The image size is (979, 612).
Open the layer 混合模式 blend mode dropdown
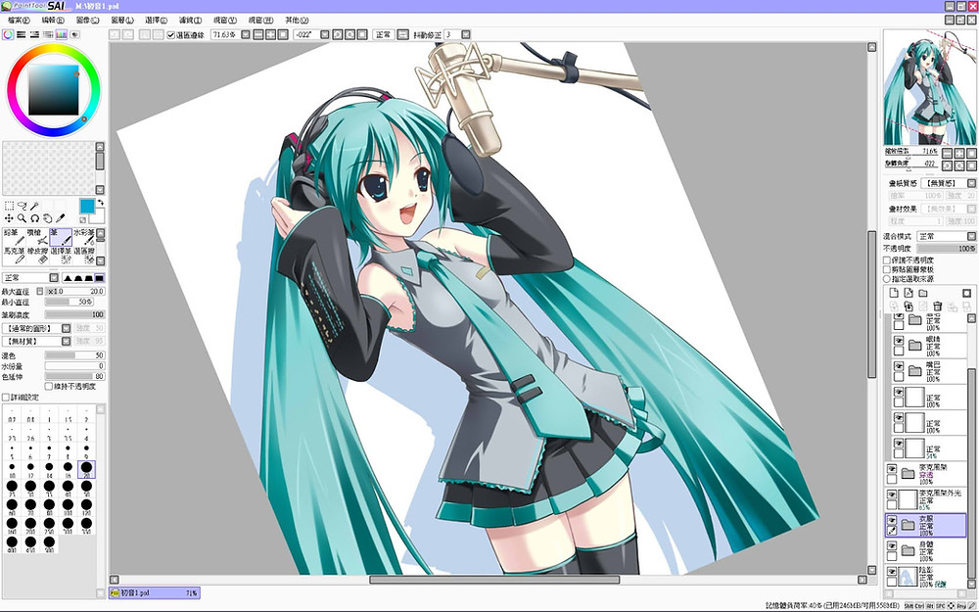coord(971,236)
